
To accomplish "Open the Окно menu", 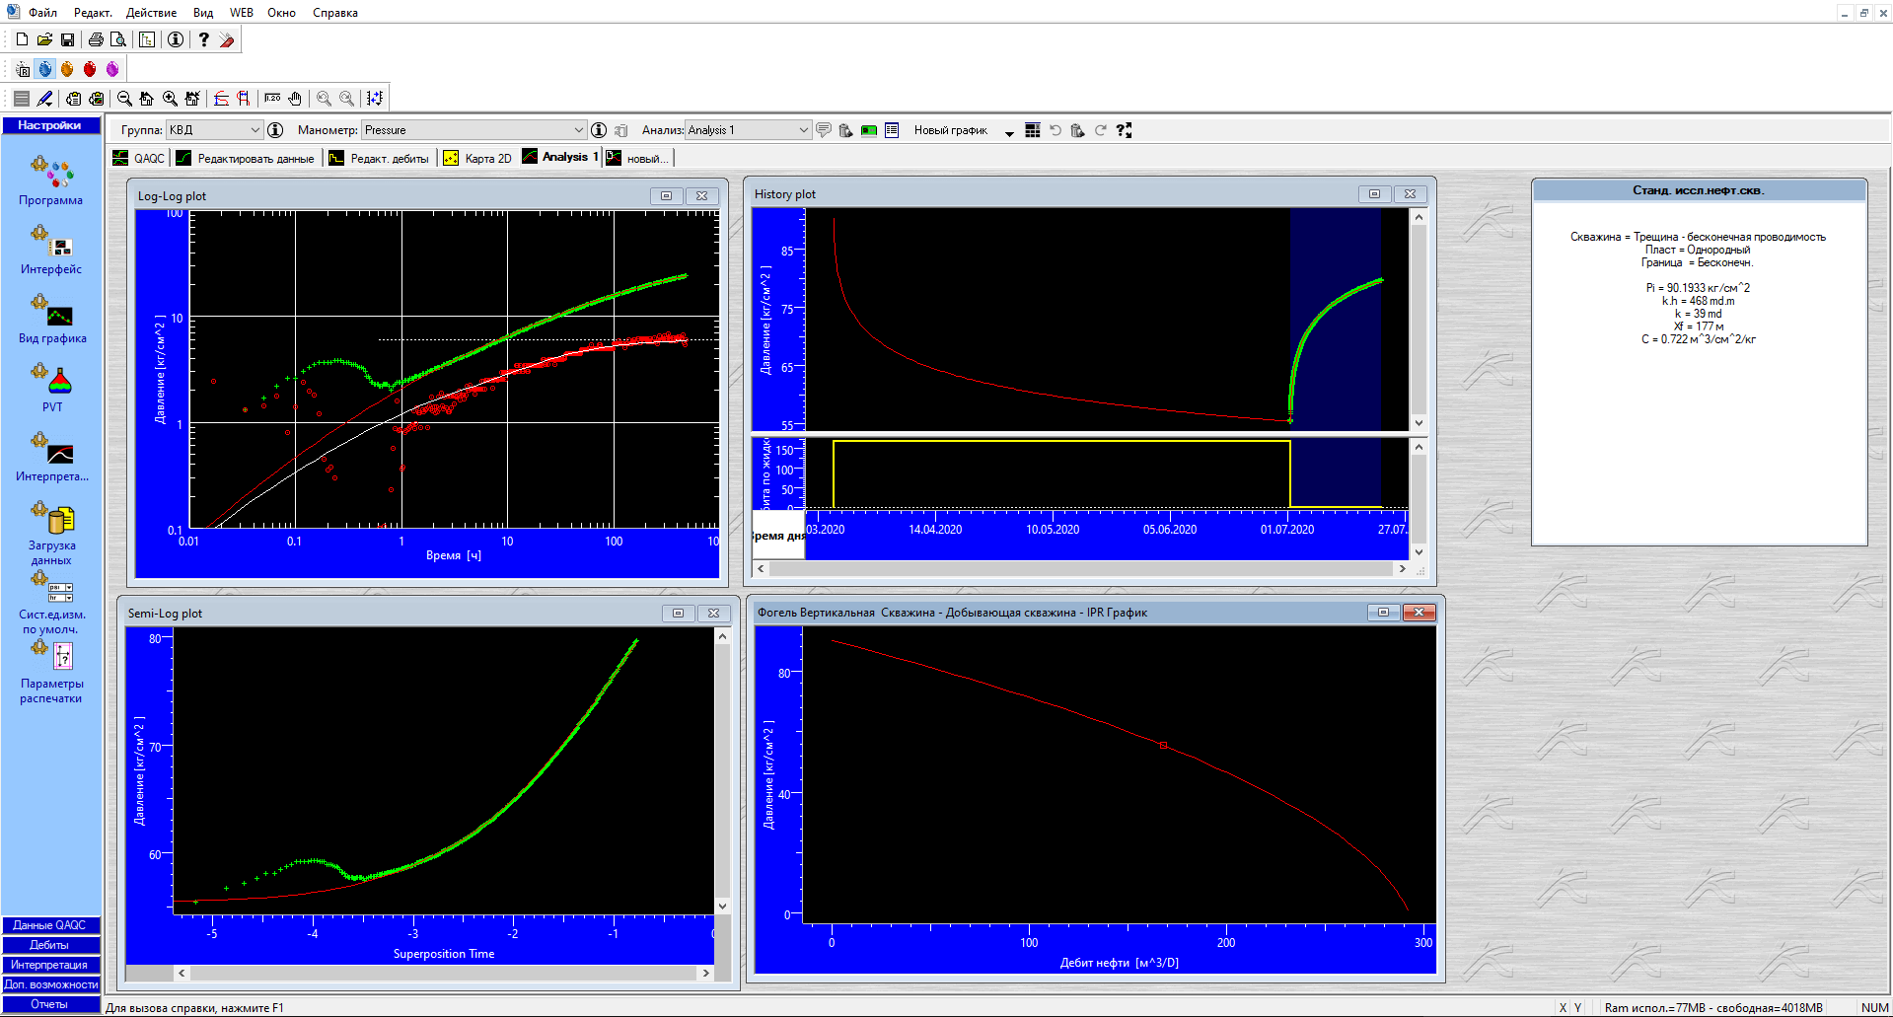I will pos(281,13).
